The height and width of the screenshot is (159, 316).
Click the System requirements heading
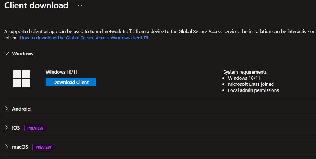pos(245,72)
